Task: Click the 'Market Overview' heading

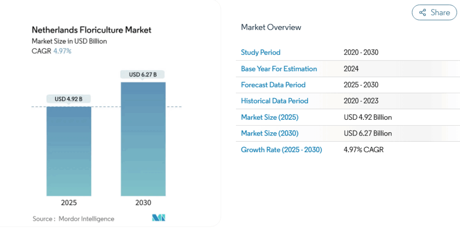Action: pos(271,27)
